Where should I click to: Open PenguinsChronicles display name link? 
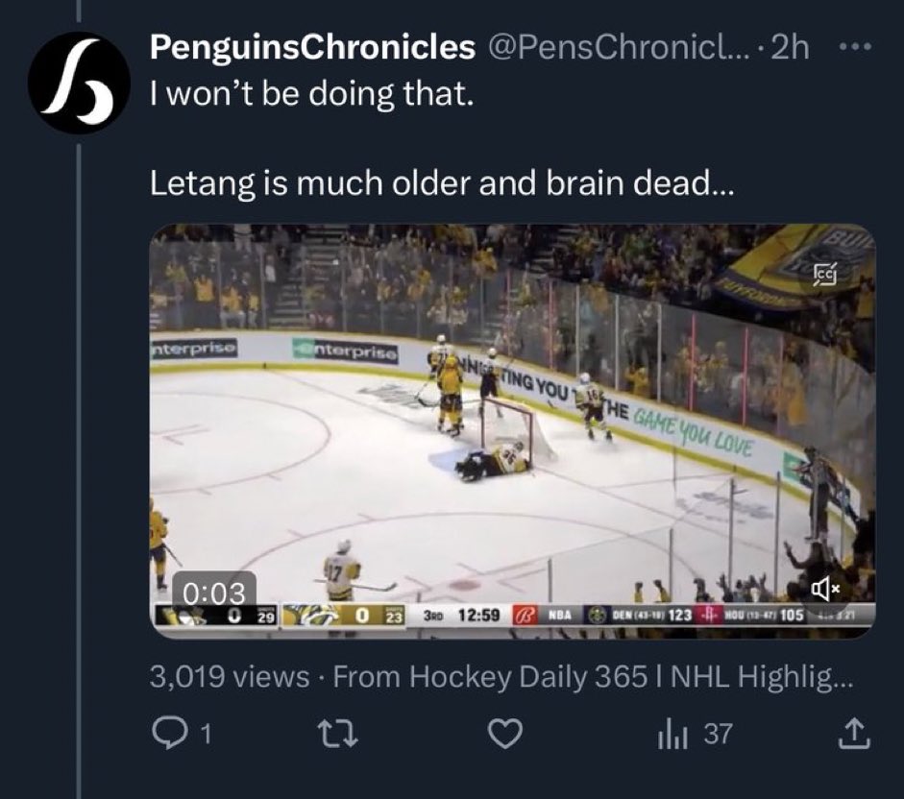312,47
